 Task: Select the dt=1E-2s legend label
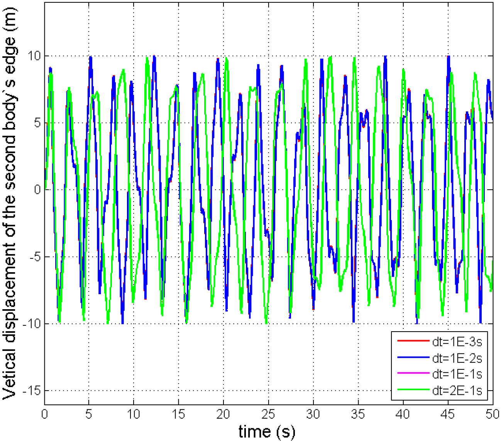[x=457, y=358]
